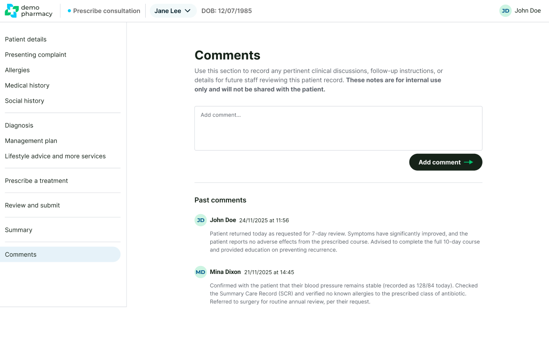View the Summary section
The width and height of the screenshot is (549, 345).
click(x=19, y=230)
